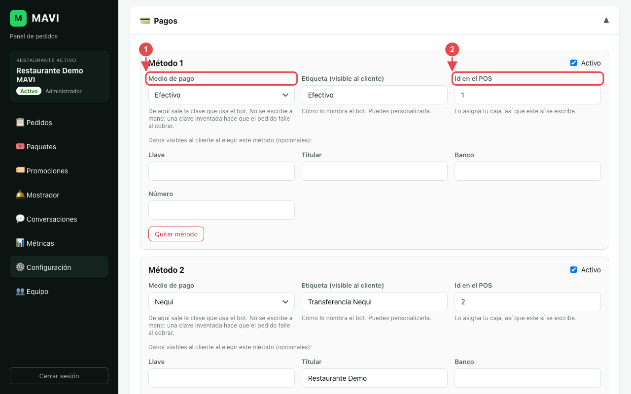
Task: Open the Efectivo medio de pago dropdown
Action: (221, 95)
